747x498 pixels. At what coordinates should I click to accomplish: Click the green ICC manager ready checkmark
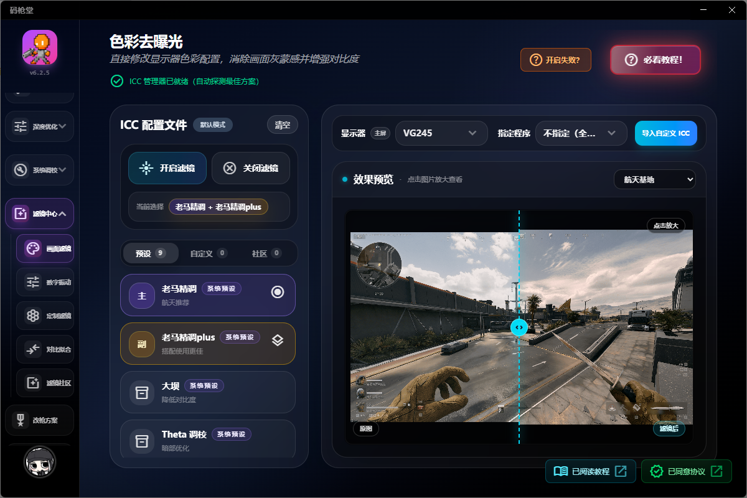click(116, 81)
